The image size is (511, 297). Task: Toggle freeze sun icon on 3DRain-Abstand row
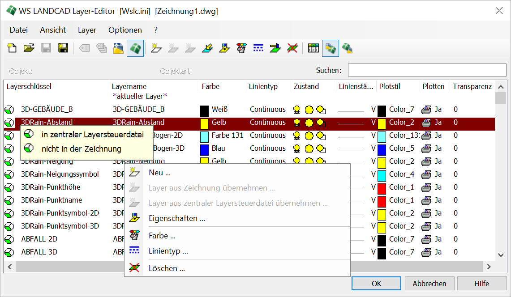309,123
